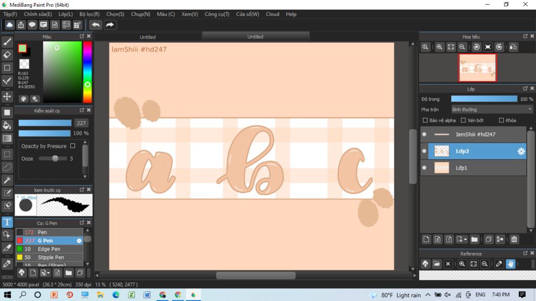Duplicate the selected layer
Screen dimensions: 536x301
point(488,239)
